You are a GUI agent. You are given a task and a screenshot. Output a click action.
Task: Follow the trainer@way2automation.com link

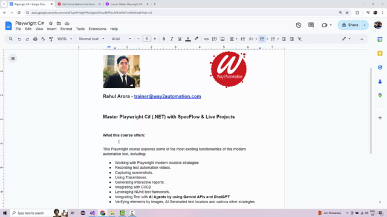[167, 96]
